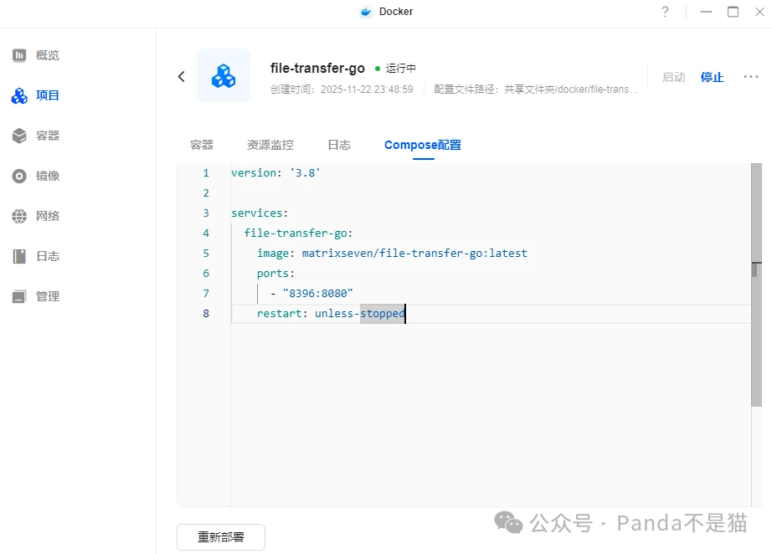The width and height of the screenshot is (772, 554).
Task: Open the Container (容器) sidebar icon
Action: 19,136
